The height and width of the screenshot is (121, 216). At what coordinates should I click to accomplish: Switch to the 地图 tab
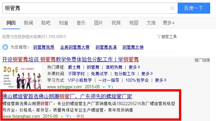tap(133, 23)
